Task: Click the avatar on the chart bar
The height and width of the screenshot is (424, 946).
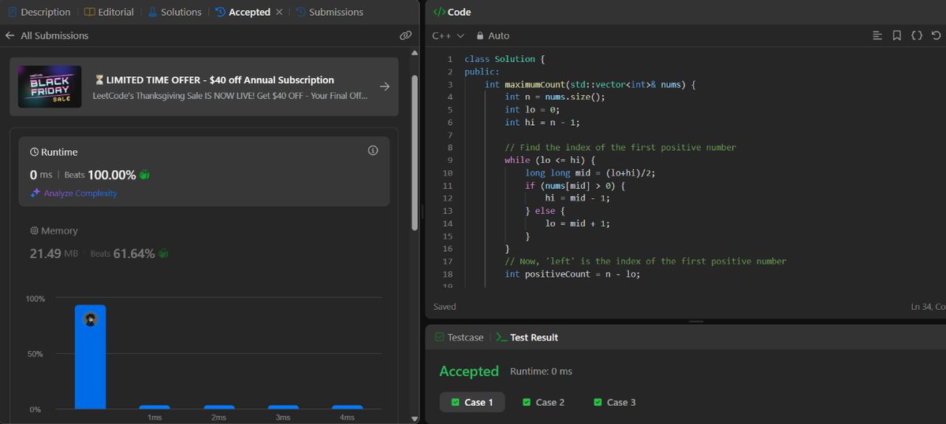Action: tap(90, 319)
